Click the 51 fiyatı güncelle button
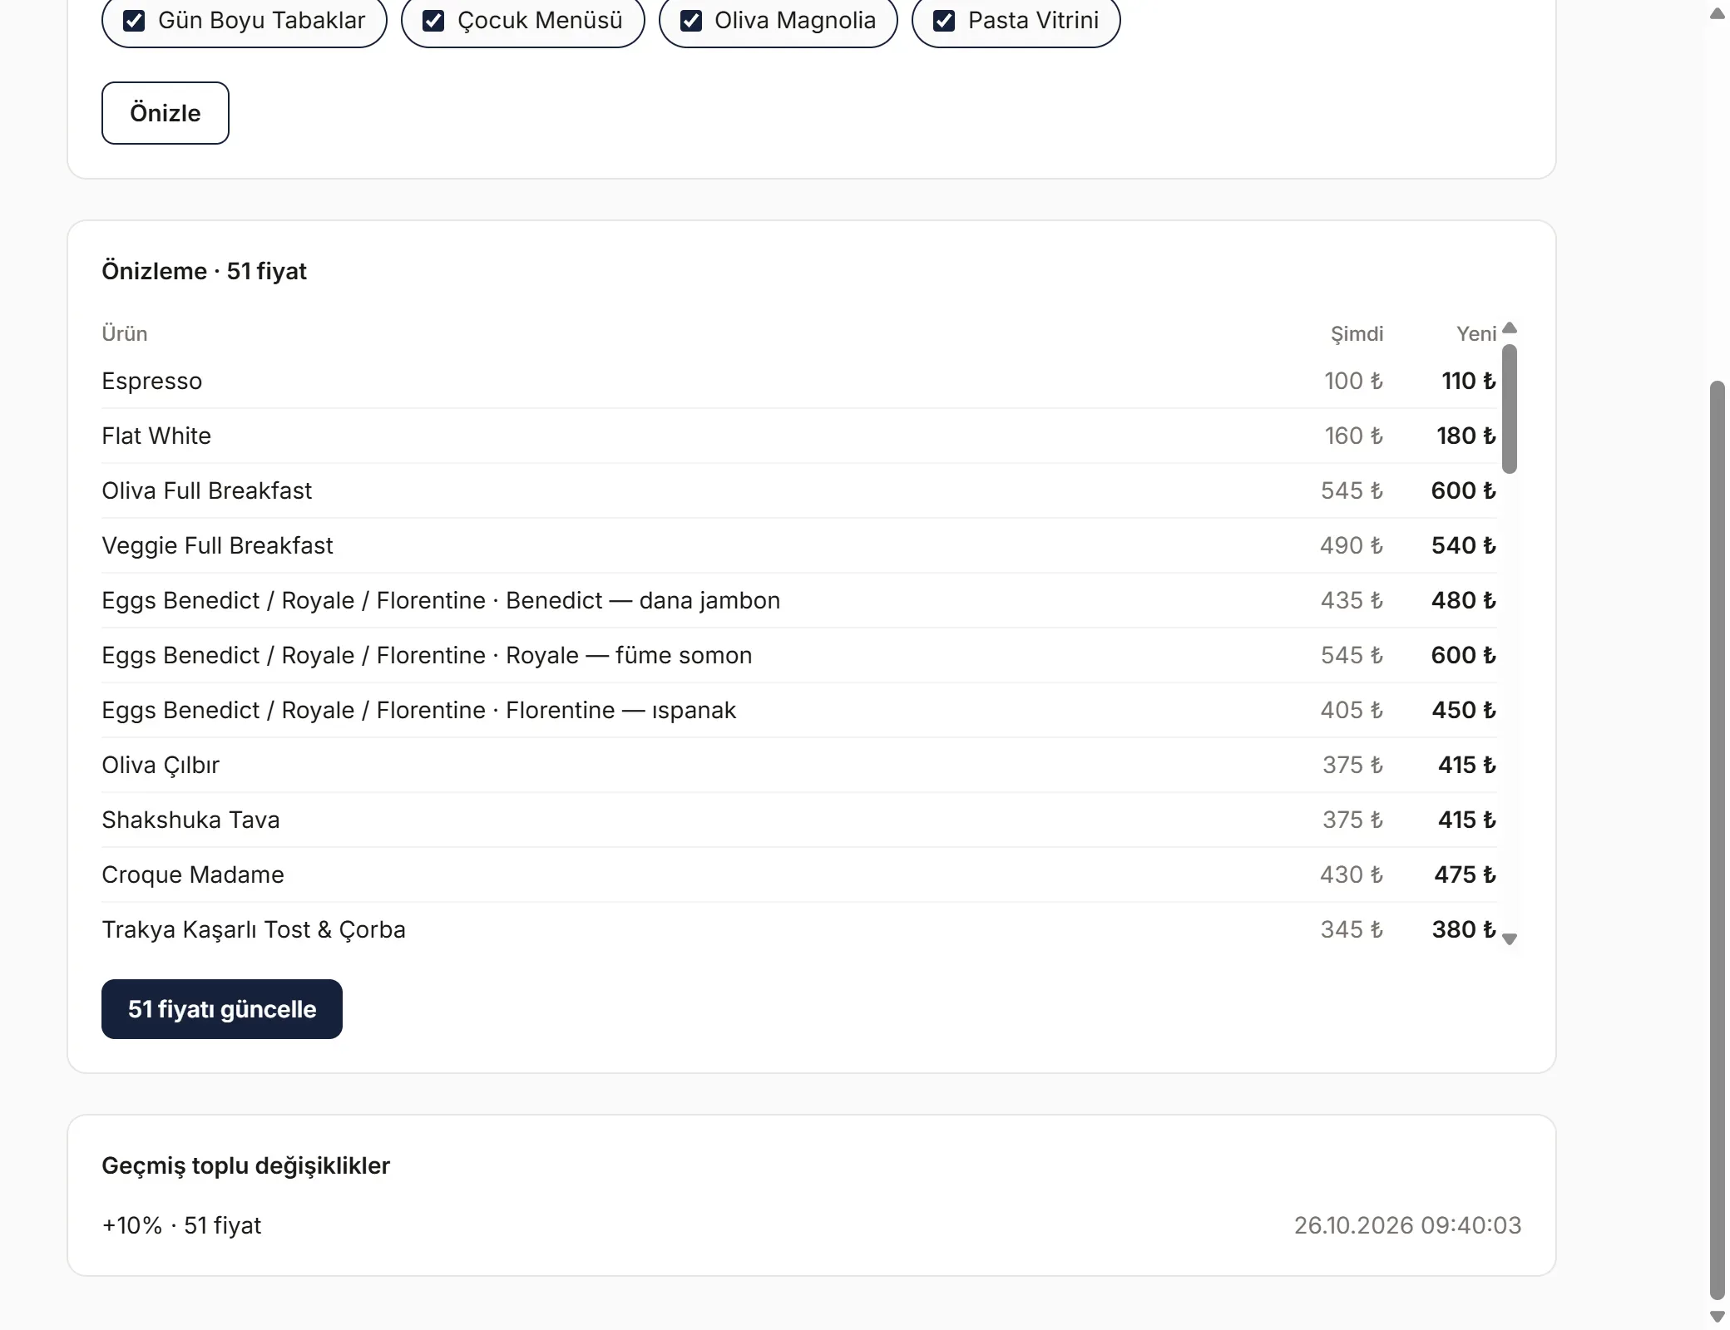1730x1330 pixels. 222,1009
